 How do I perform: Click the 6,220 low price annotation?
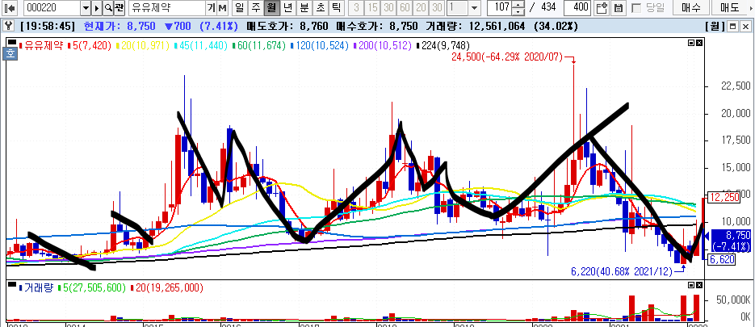622,272
